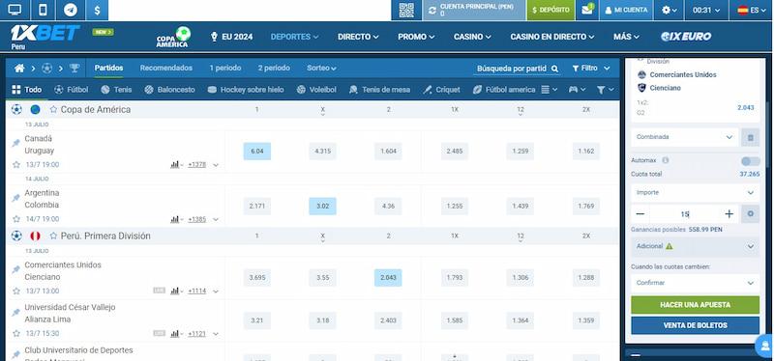Expand the Adicional section
774x361 pixels.
click(x=695, y=246)
